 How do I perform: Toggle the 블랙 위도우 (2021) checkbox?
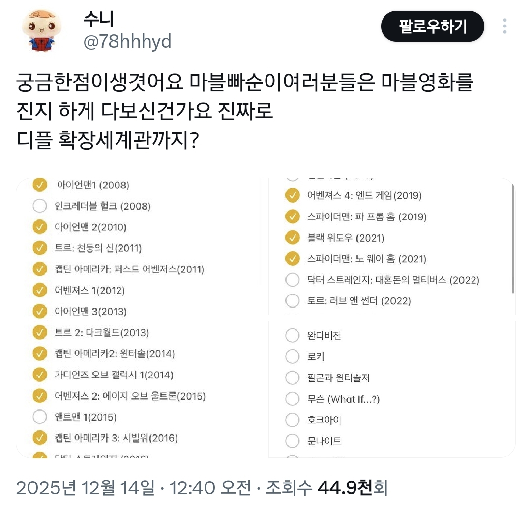[x=293, y=238]
